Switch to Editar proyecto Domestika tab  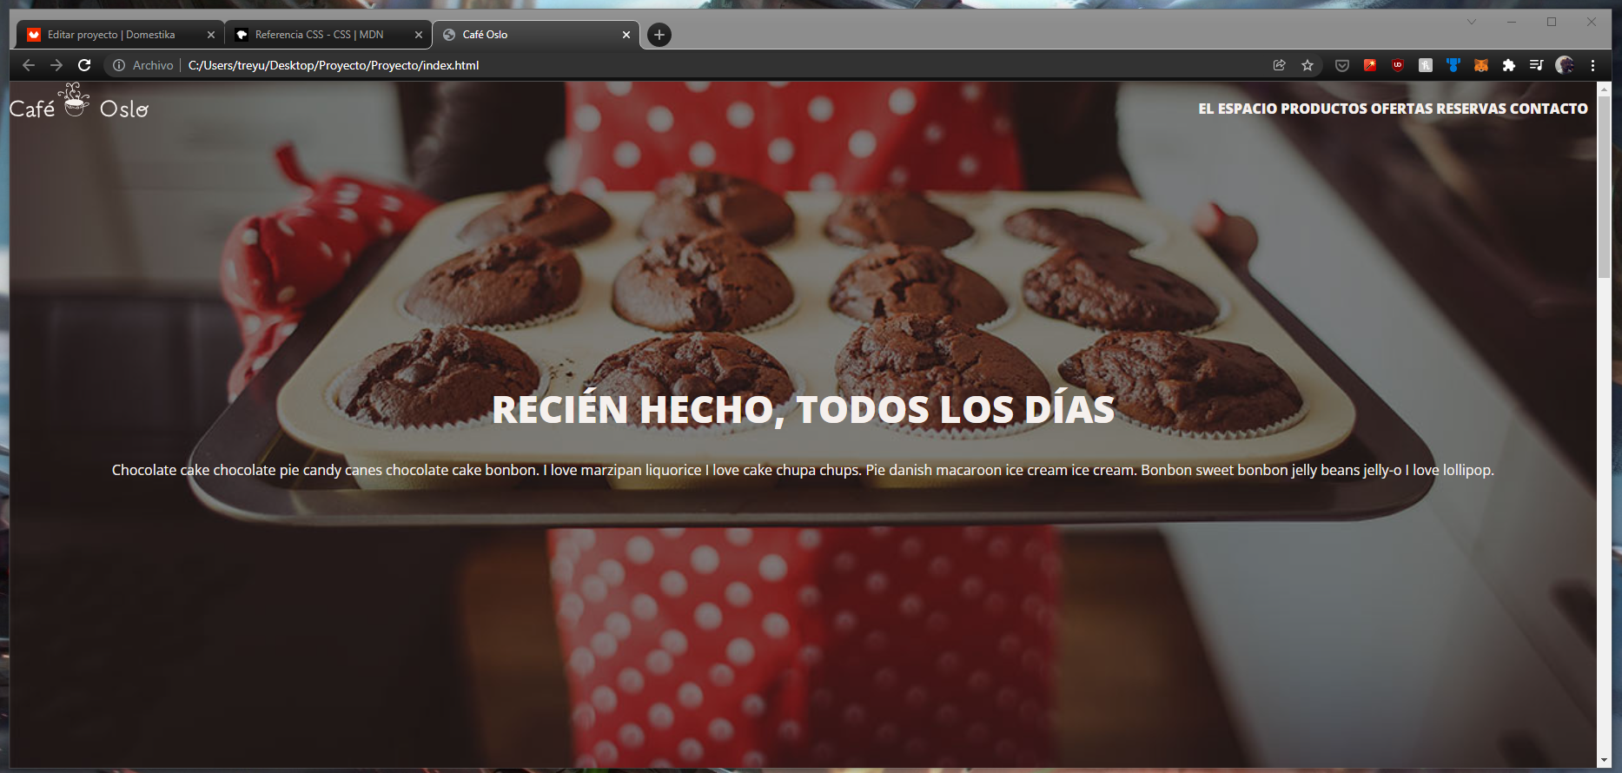click(120, 35)
